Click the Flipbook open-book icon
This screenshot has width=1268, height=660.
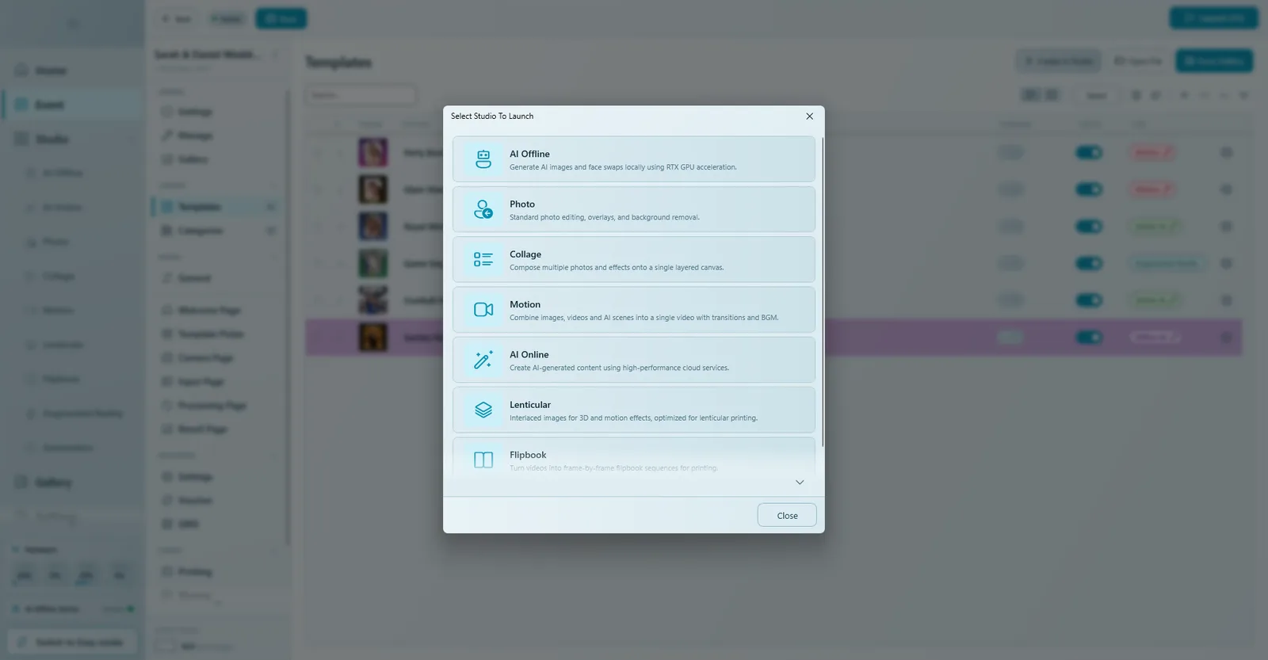(483, 460)
